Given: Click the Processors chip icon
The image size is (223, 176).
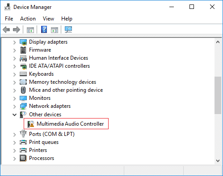Looking at the screenshot, I should (x=23, y=158).
